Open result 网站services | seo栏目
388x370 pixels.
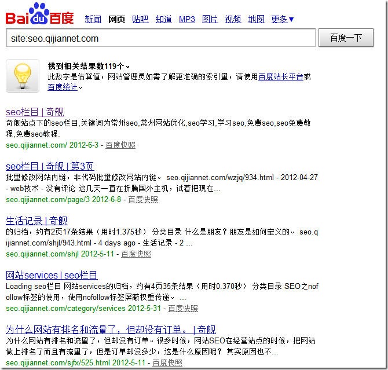(x=52, y=275)
